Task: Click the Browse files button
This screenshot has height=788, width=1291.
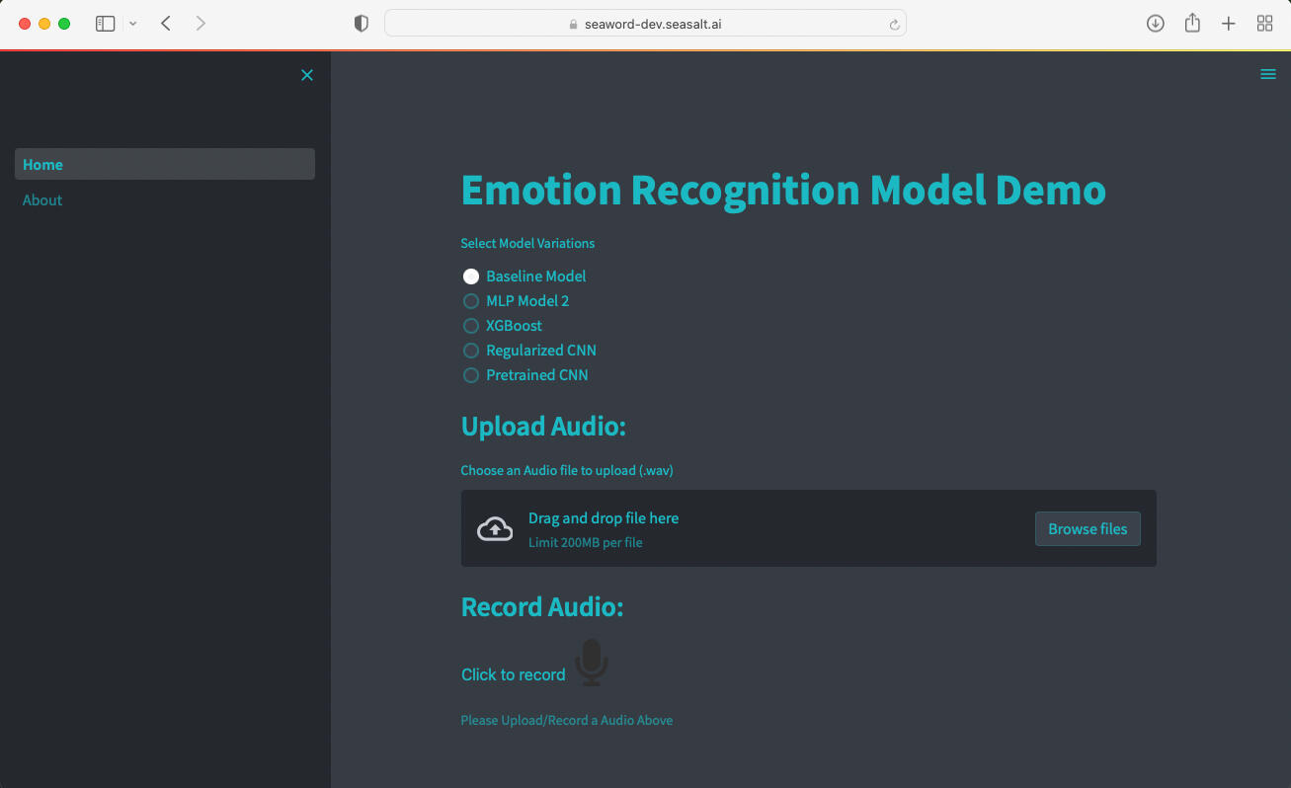Action: click(1088, 528)
